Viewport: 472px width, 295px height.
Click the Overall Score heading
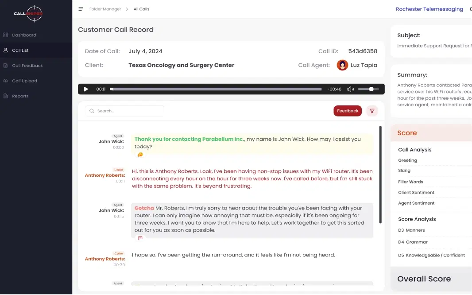tap(424, 279)
